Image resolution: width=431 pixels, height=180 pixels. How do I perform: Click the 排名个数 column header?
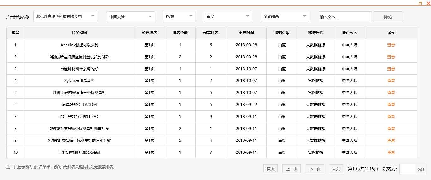[x=180, y=33]
